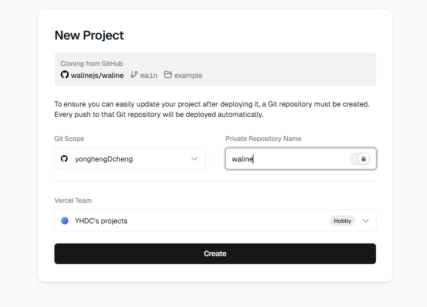This screenshot has height=307, width=427.
Task: Open the yonghengDcheng scope selector
Action: (x=130, y=159)
